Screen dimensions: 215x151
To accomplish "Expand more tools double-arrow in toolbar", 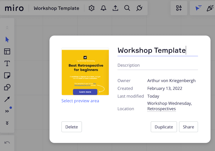I will pyautogui.click(x=7, y=111).
